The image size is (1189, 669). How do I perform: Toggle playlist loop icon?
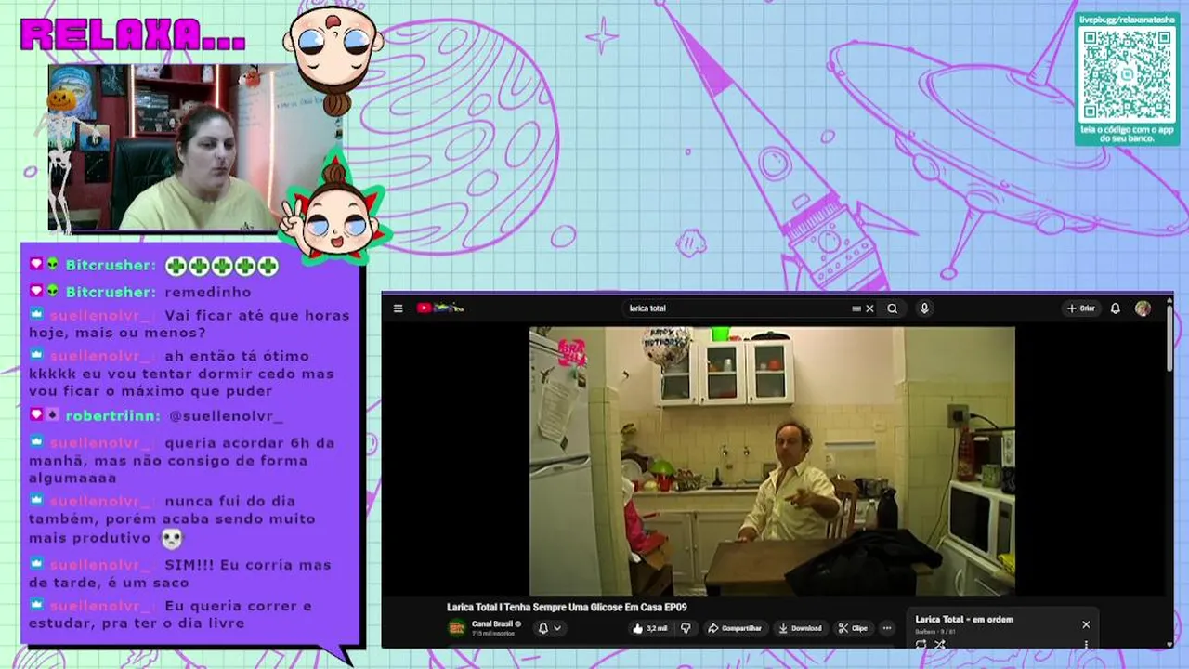921,644
